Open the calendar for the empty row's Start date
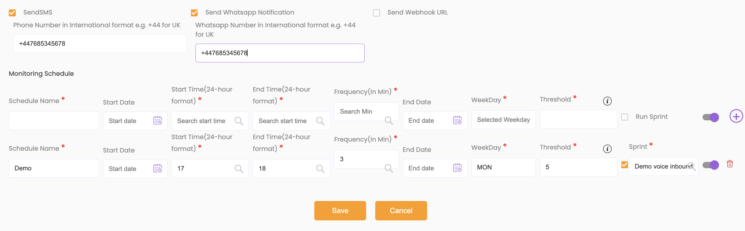745x231 pixels. [x=158, y=121]
